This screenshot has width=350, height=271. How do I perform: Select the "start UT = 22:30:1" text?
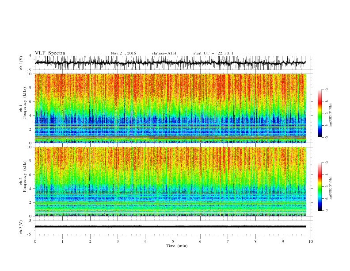213,53
